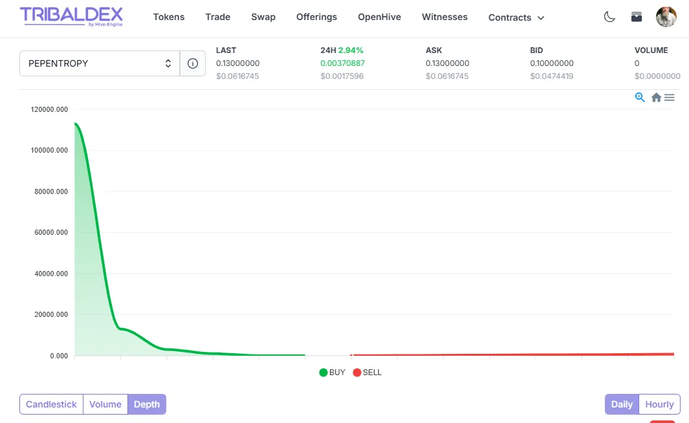The height and width of the screenshot is (423, 689).
Task: Select the Hourly interval button
Action: 659,404
